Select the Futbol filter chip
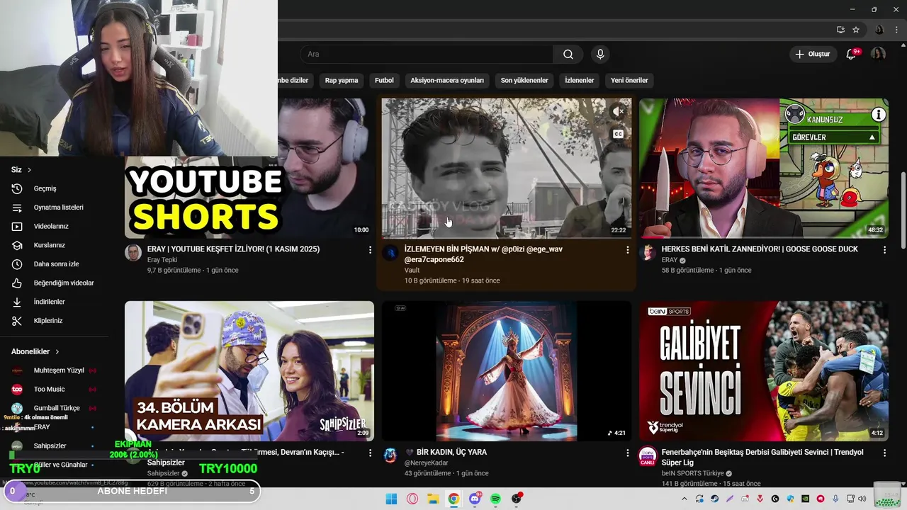 [384, 80]
